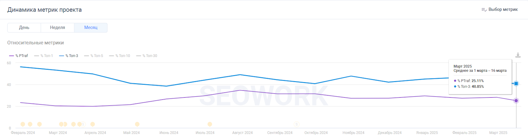Click the first event marker in February 2024
The image size is (528, 140).
coord(23,124)
